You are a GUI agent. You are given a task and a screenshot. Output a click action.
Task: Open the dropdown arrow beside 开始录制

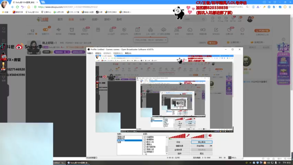pos(211,146)
